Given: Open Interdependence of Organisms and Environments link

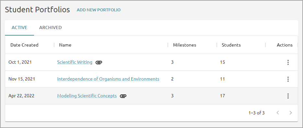Looking at the screenshot, I should coord(108,79).
